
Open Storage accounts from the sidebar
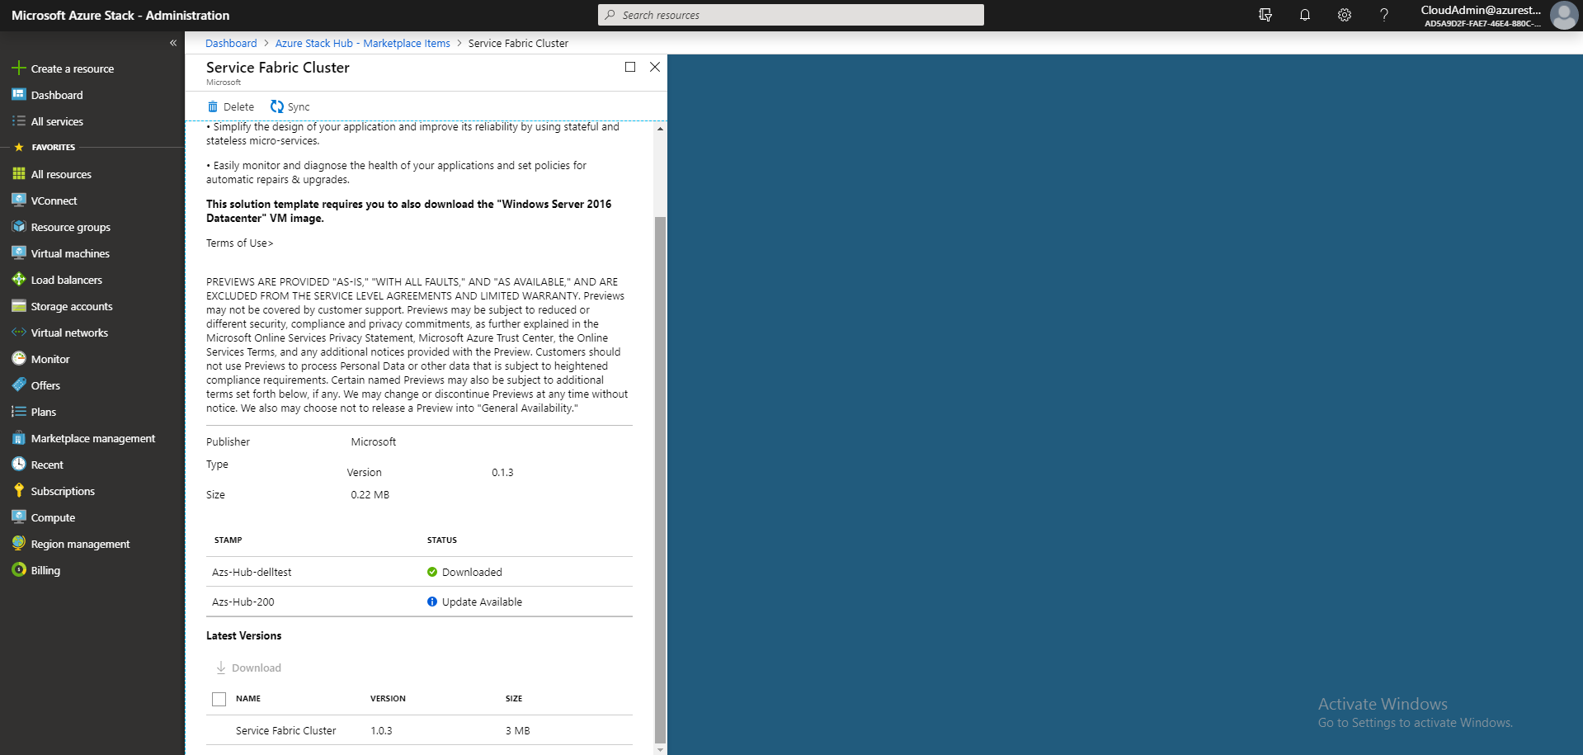19,306
